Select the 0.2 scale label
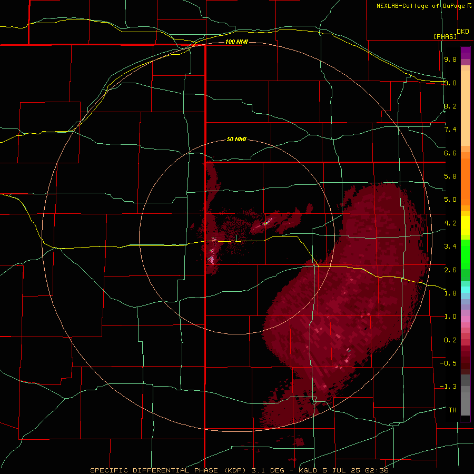 [450, 340]
